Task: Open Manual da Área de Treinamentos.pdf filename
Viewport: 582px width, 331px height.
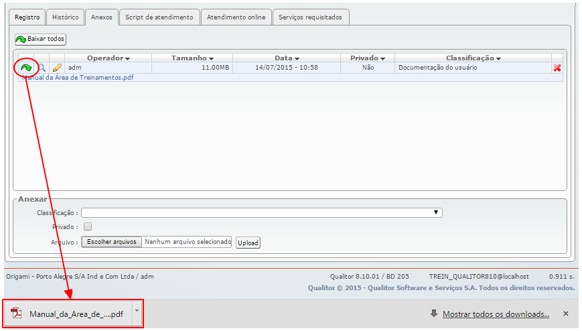Action: (78, 78)
